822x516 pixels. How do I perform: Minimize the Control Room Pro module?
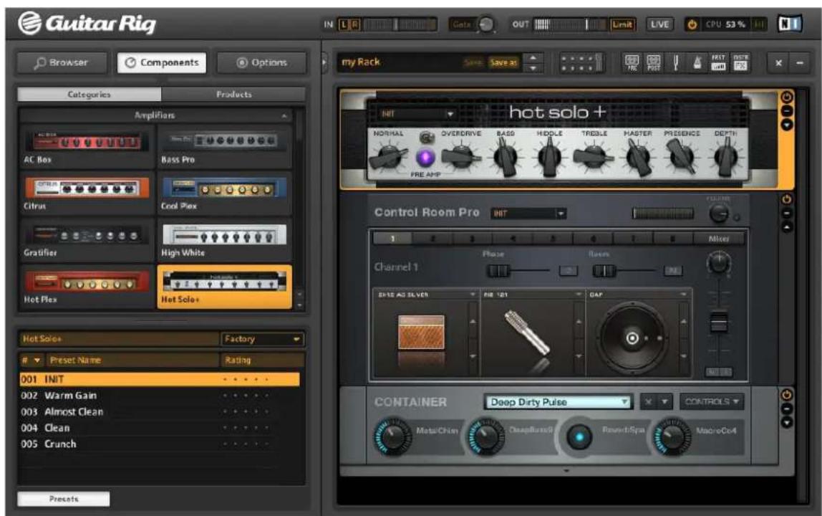(787, 213)
